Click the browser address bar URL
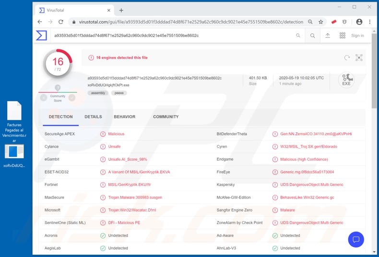This screenshot has height=257, width=379. pyautogui.click(x=191, y=22)
